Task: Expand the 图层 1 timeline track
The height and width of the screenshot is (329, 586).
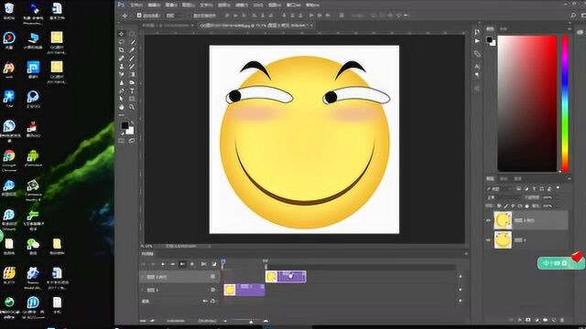Action: [142, 290]
